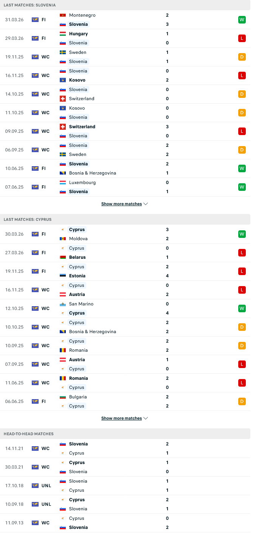Image resolution: width=253 pixels, height=535 pixels.
Task: Click the chevron beside Cyprus's Show more matches
Action: [x=146, y=418]
